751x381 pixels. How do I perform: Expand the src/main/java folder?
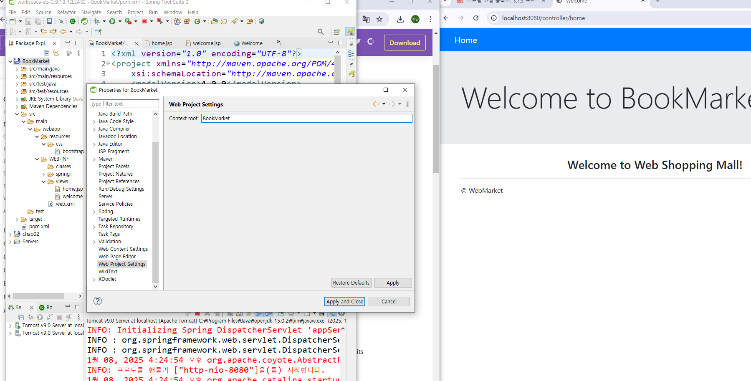17,69
